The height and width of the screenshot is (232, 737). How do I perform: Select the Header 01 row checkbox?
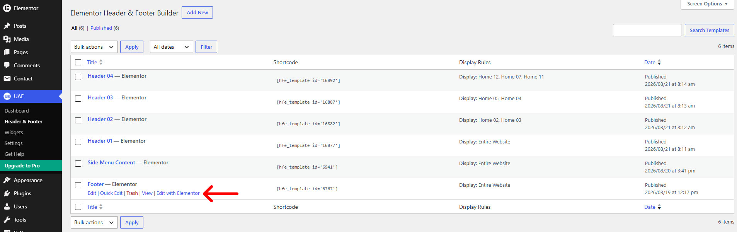[x=78, y=142]
